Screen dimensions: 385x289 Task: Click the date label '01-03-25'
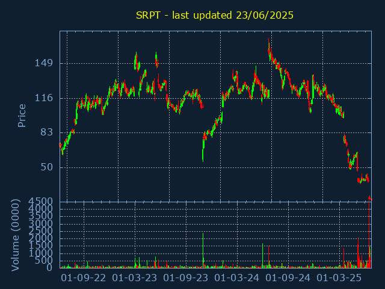point(339,278)
